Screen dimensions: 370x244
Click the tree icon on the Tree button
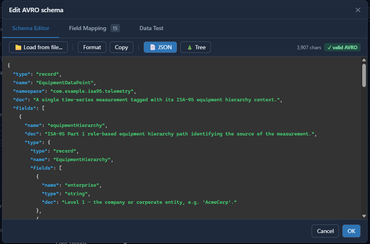(189, 47)
